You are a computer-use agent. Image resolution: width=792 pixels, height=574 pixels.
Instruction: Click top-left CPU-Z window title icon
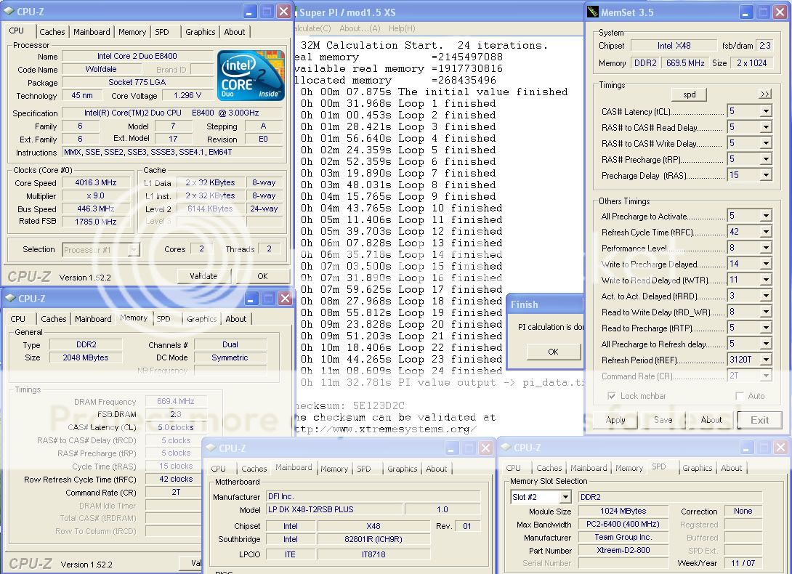tap(9, 11)
